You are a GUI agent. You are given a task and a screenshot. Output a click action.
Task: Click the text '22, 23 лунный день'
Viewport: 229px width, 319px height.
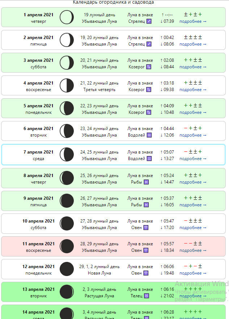click(x=99, y=106)
